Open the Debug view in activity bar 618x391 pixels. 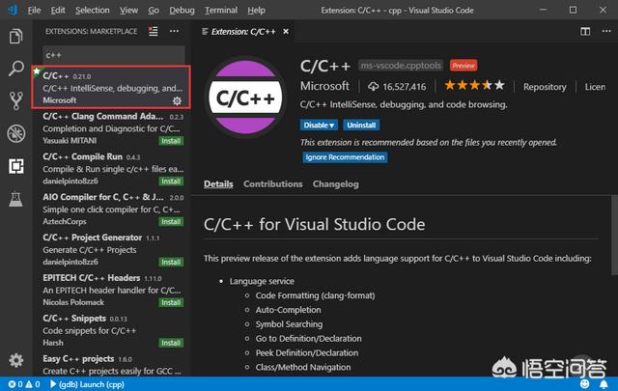click(15, 133)
